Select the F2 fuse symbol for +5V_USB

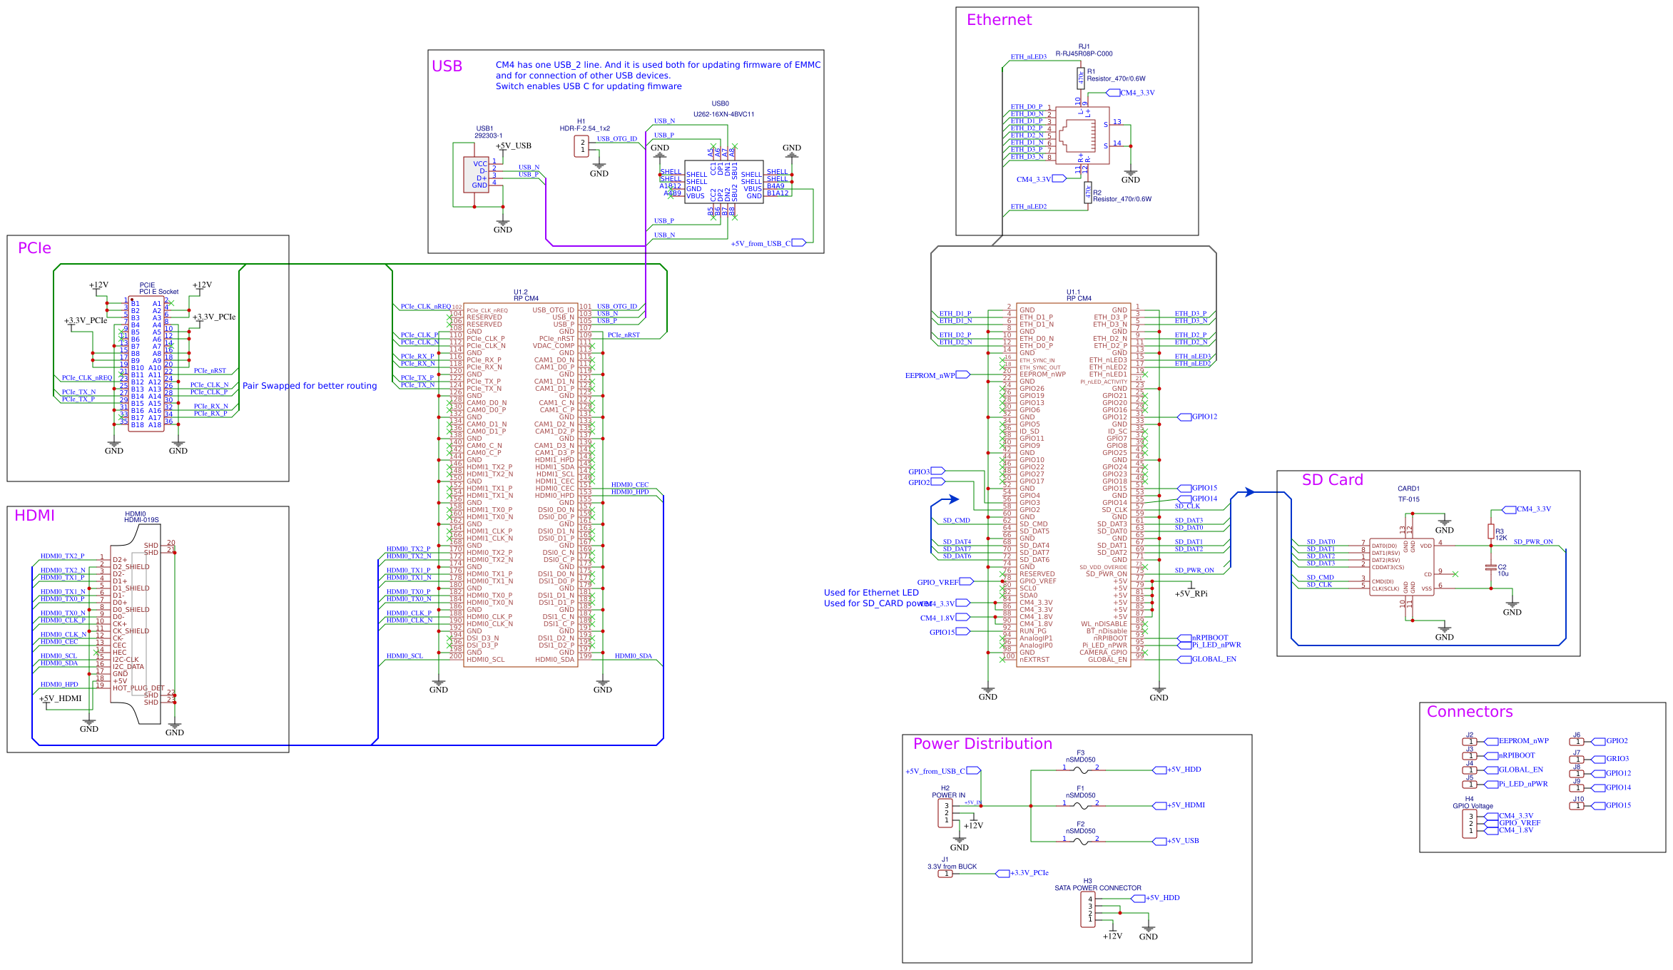1080,841
